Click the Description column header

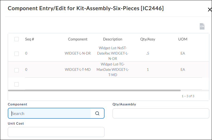click(113, 39)
